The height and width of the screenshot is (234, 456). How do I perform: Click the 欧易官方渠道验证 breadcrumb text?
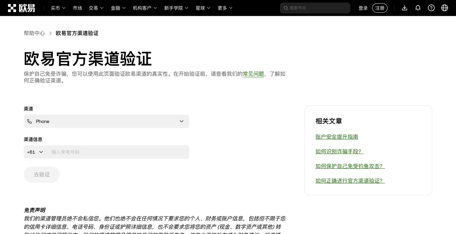tap(77, 33)
